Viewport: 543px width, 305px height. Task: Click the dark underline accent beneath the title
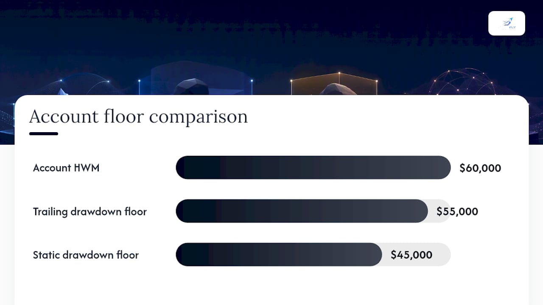pos(44,134)
